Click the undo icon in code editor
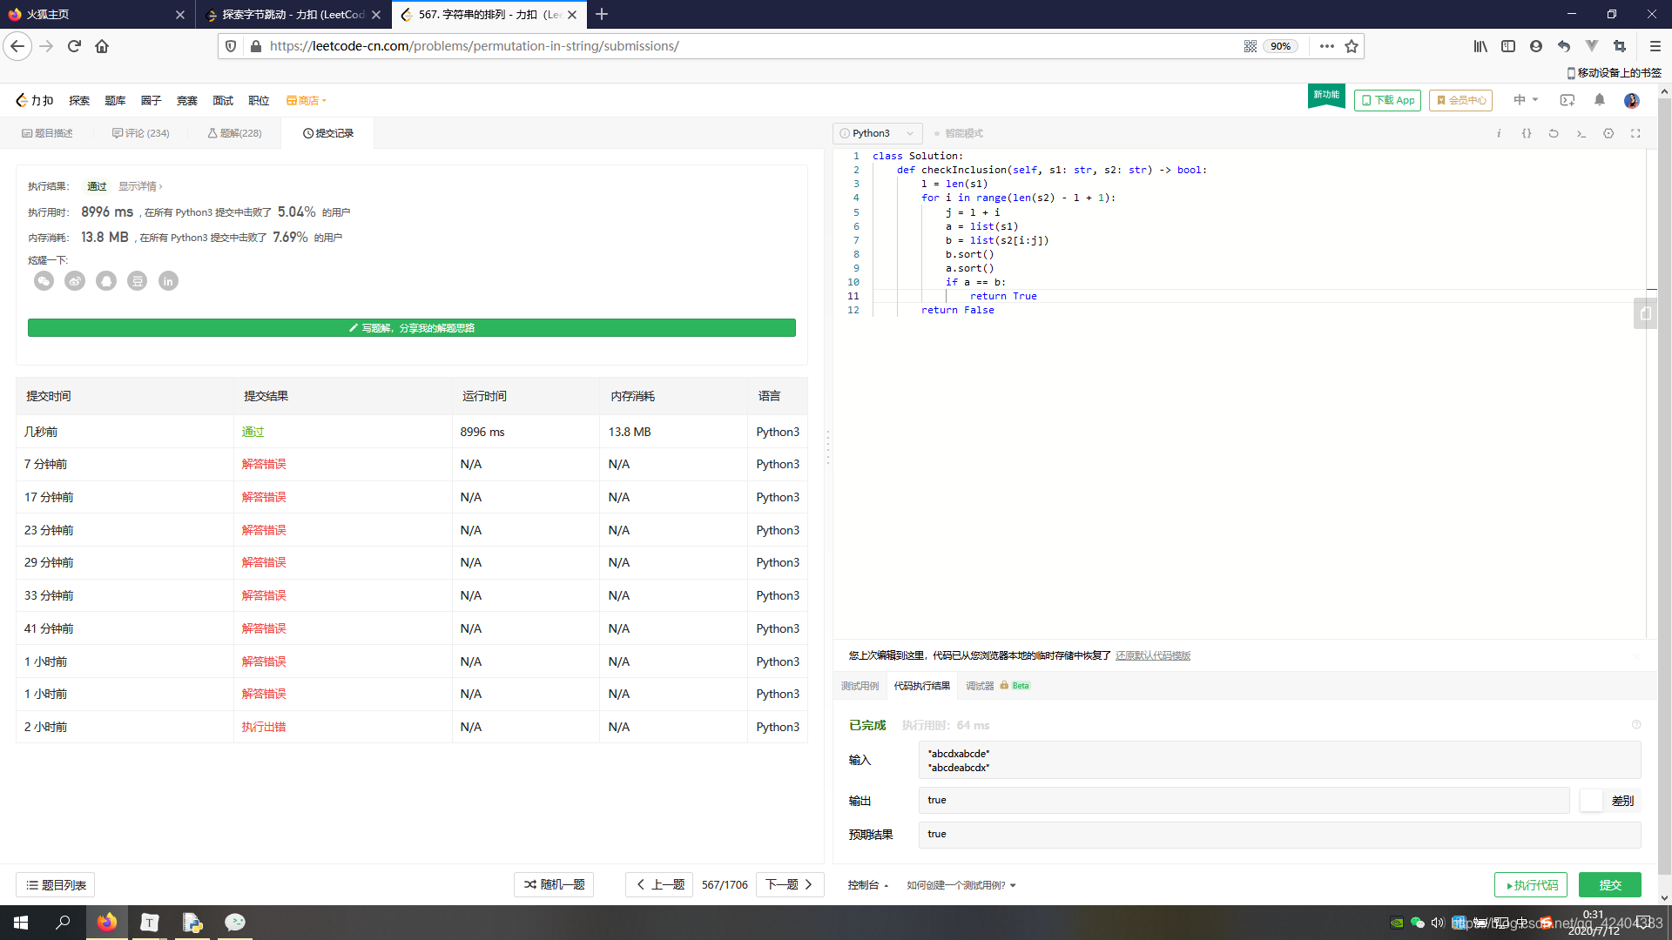Image resolution: width=1672 pixels, height=940 pixels. click(x=1554, y=133)
